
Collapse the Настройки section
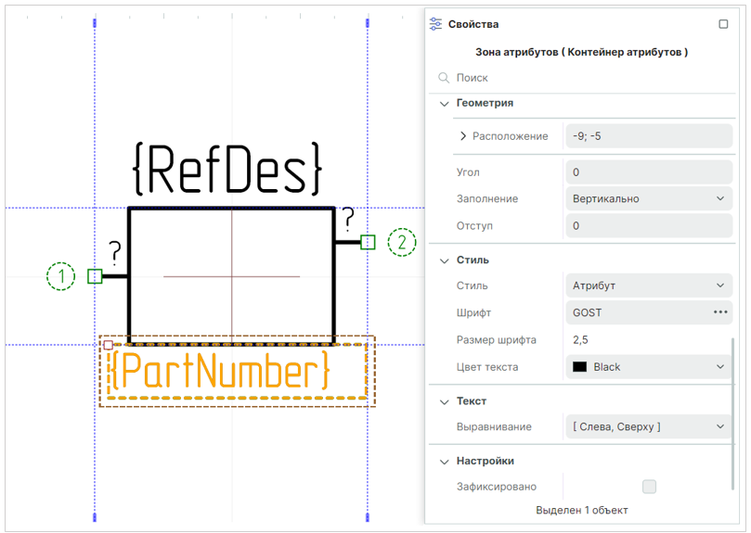tap(444, 461)
